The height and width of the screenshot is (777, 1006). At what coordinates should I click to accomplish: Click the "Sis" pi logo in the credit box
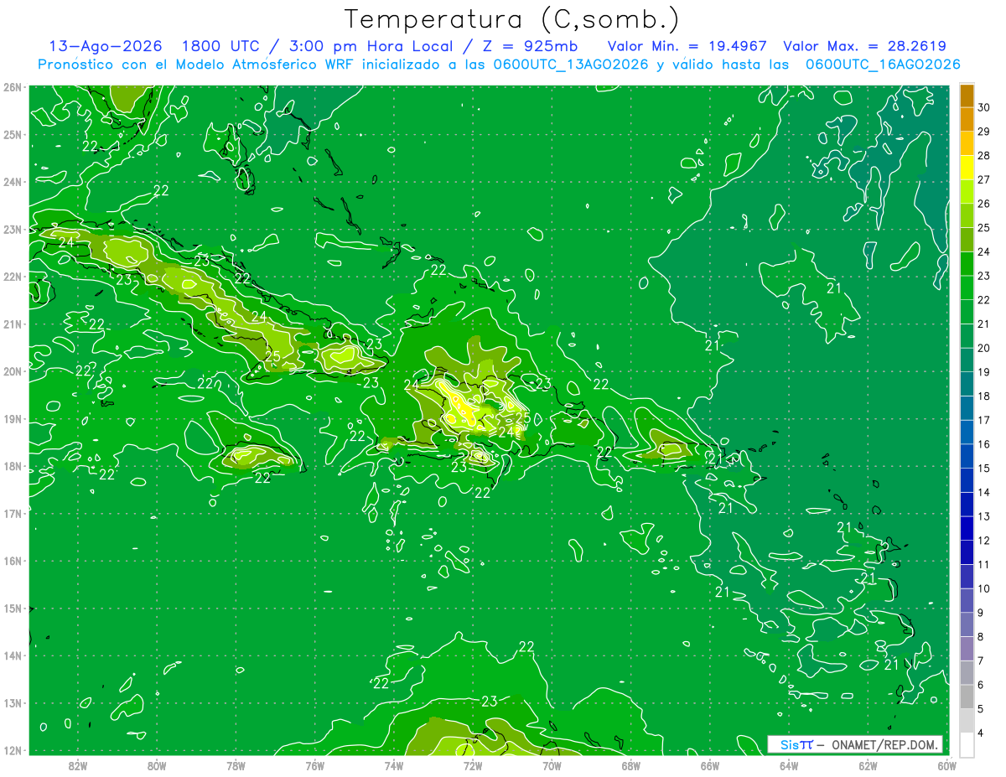coord(796,744)
